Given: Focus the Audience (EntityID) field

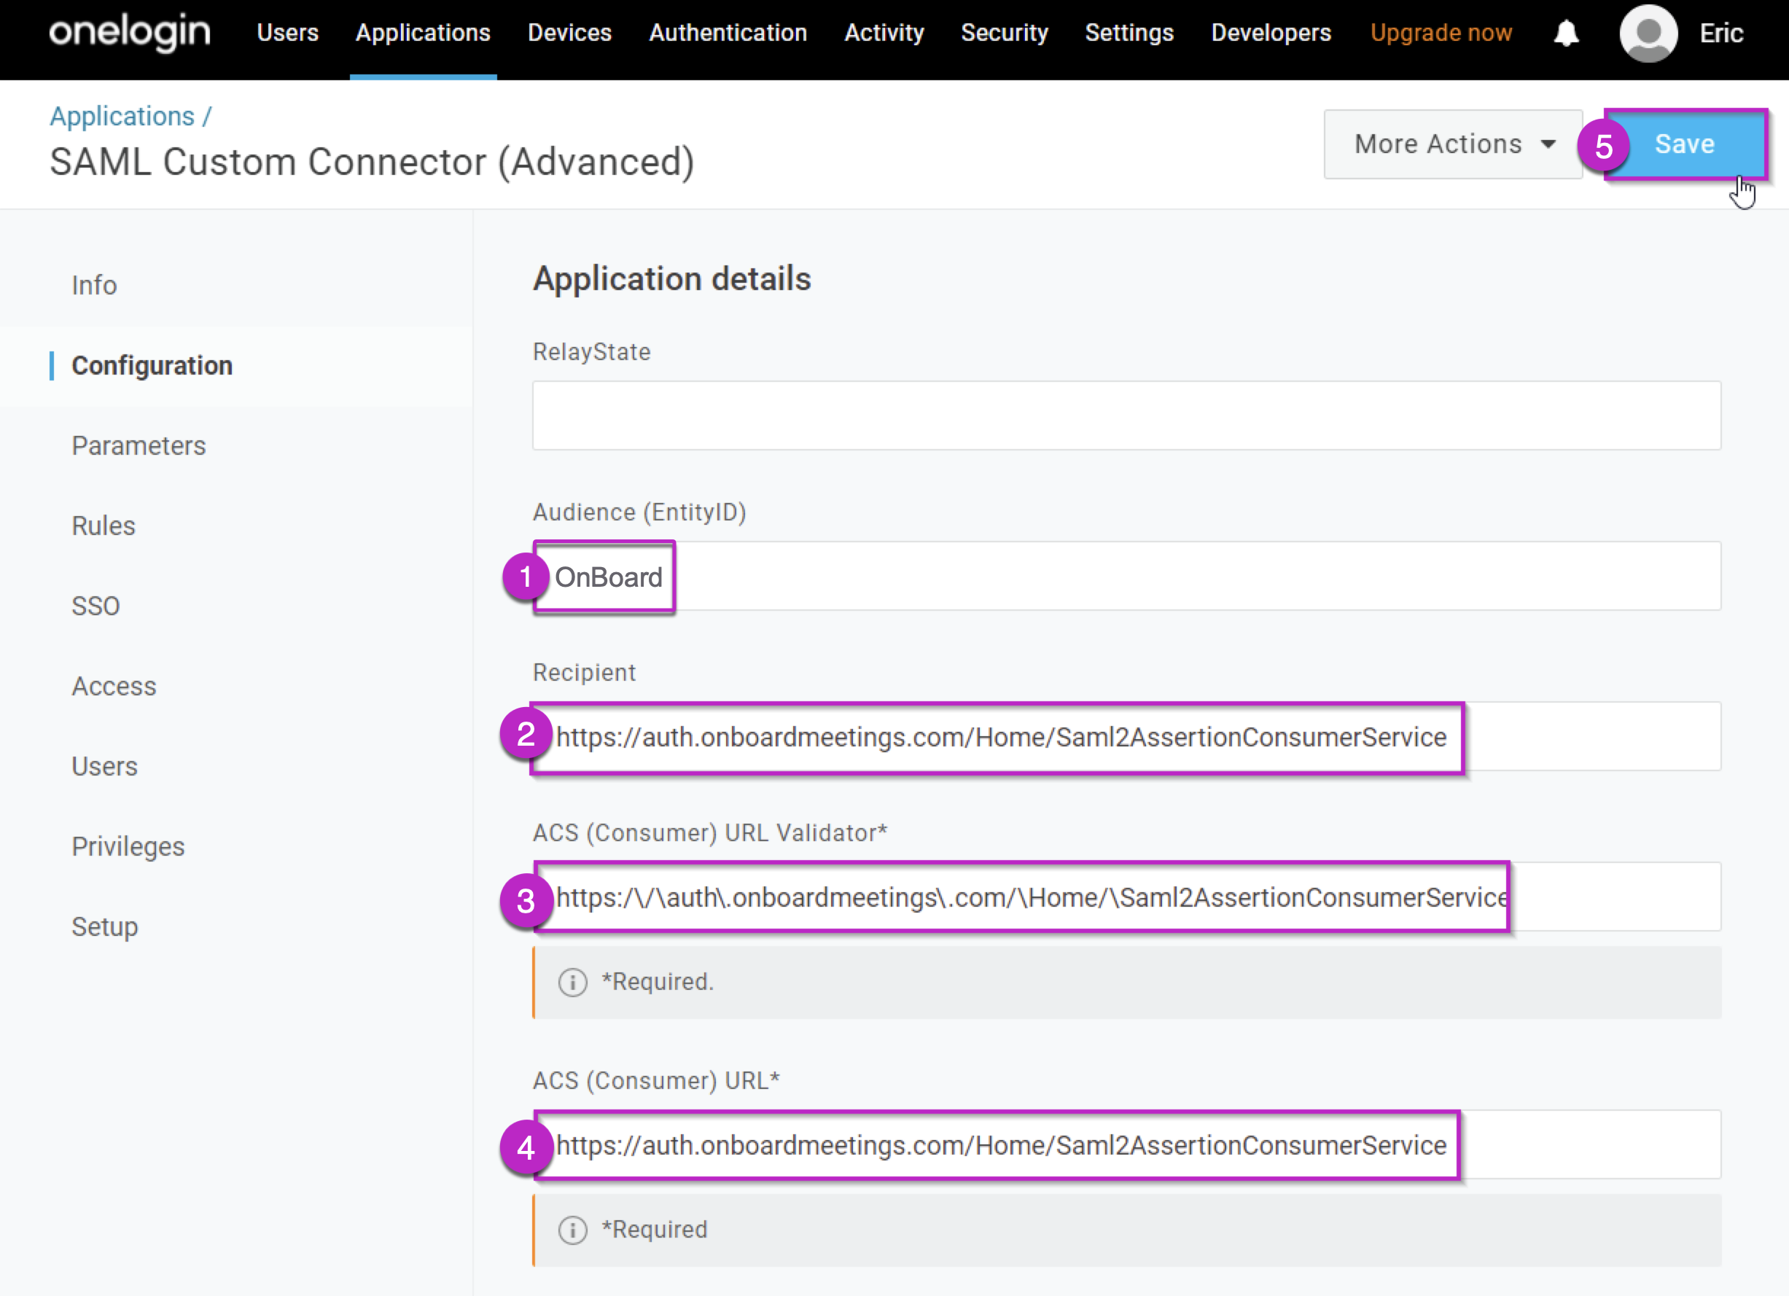Looking at the screenshot, I should click(1126, 576).
